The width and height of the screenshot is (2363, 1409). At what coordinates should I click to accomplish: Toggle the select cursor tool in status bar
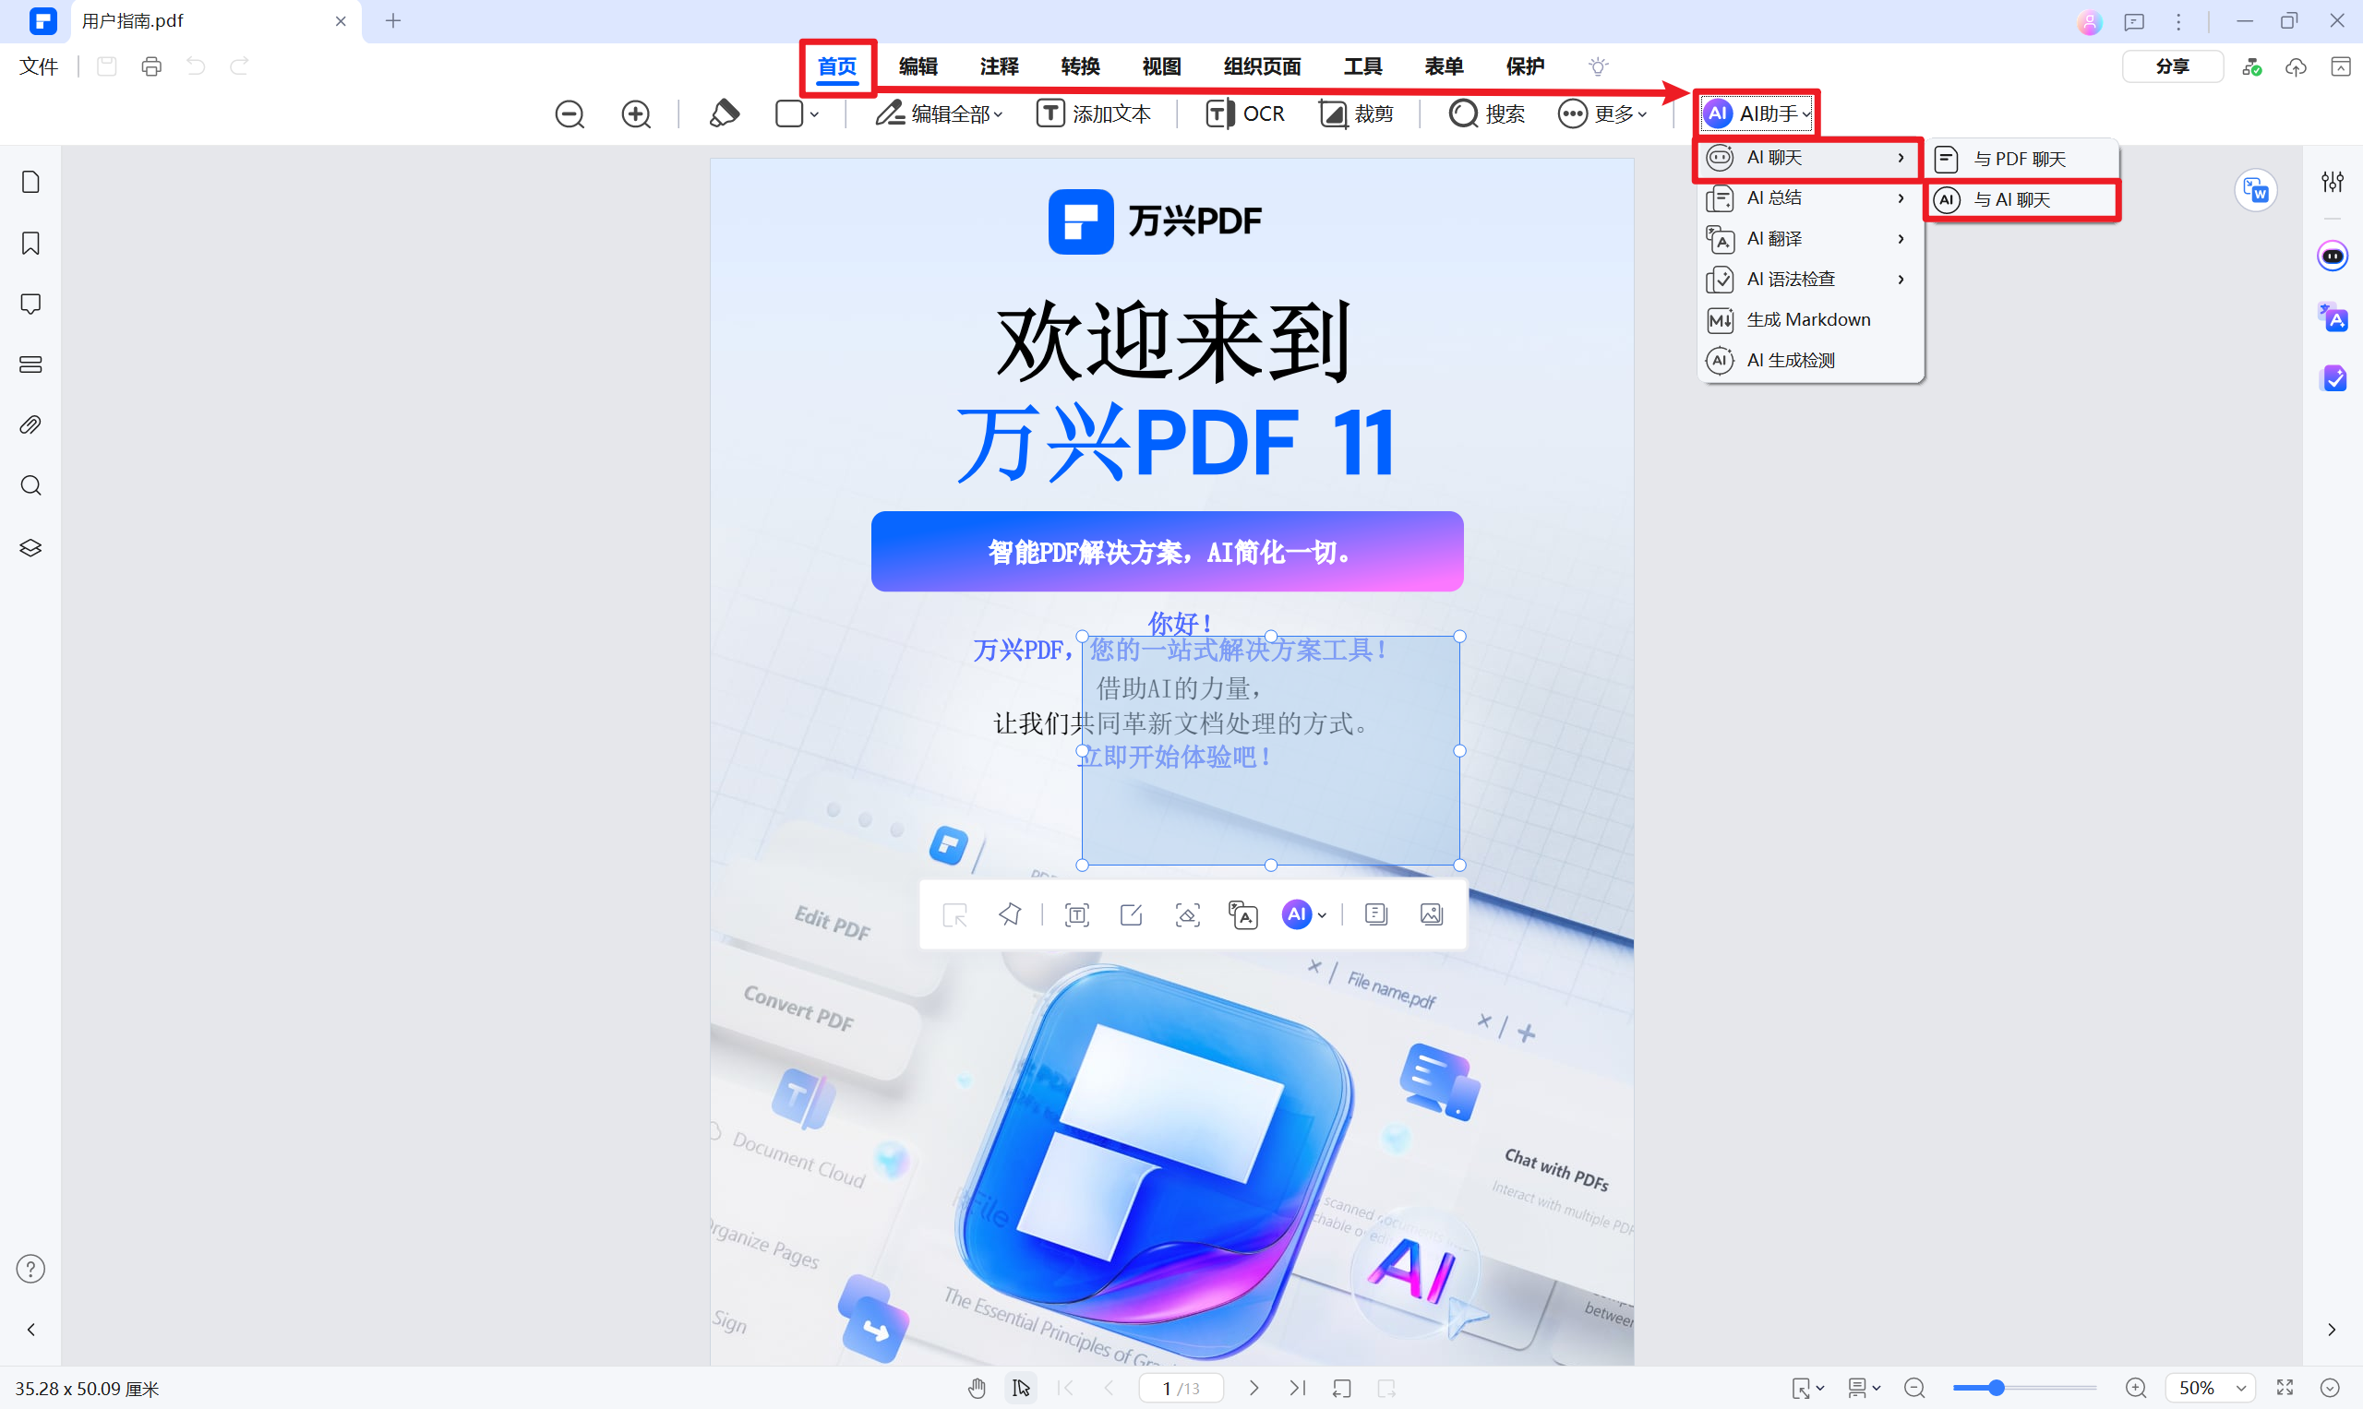[1021, 1388]
